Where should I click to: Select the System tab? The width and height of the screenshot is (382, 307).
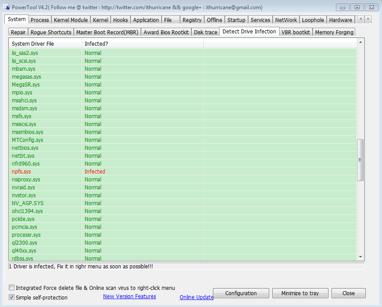pos(17,19)
